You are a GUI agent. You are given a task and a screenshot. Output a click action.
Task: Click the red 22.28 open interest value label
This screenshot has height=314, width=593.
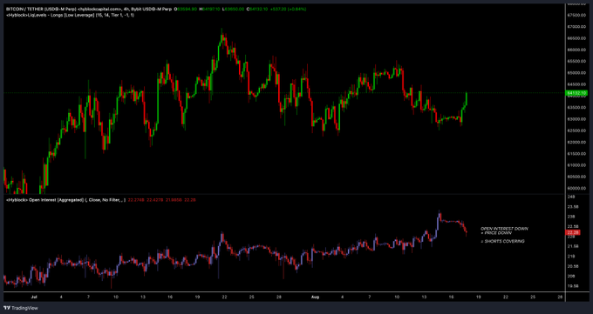click(x=572, y=232)
